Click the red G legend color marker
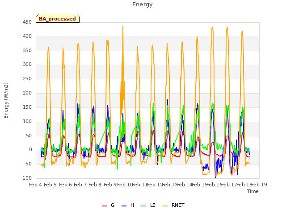Image resolution: width=286 pixels, height=214 pixels. 104,206
